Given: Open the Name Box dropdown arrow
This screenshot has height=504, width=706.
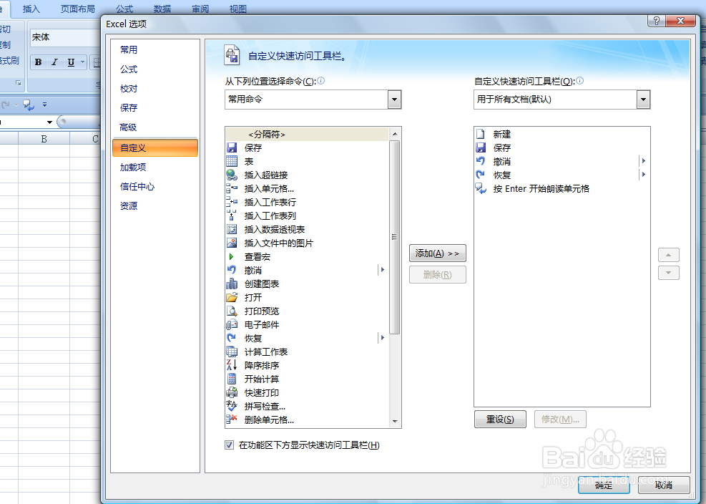Looking at the screenshot, I should (x=49, y=122).
